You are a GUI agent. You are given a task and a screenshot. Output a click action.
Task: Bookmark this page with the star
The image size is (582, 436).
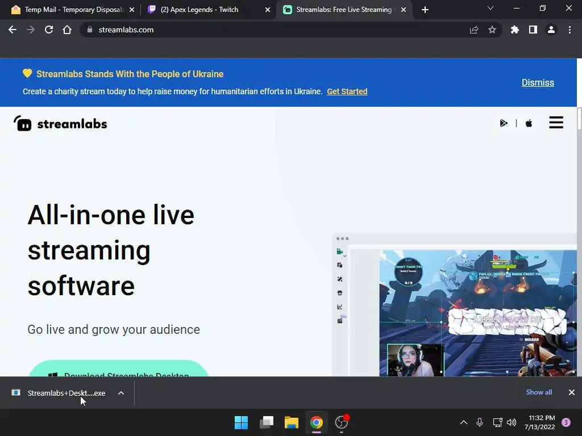tap(492, 30)
